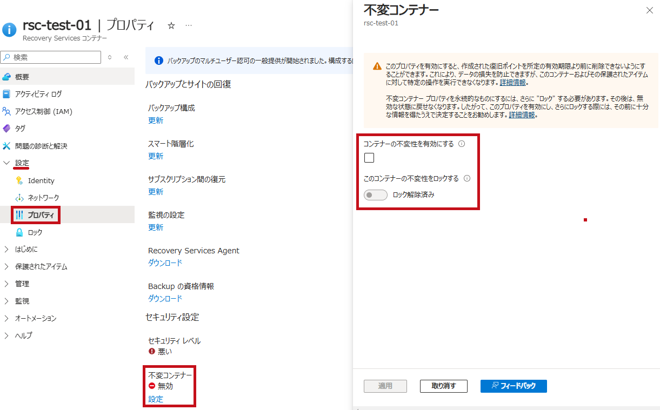Open the more options ellipsis in header
660x410 pixels.
[x=189, y=25]
